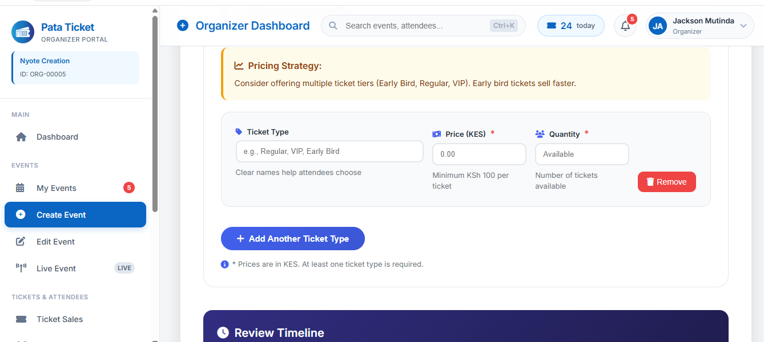Click the ticket icon in today counter
This screenshot has width=764, height=342.
pyautogui.click(x=551, y=26)
